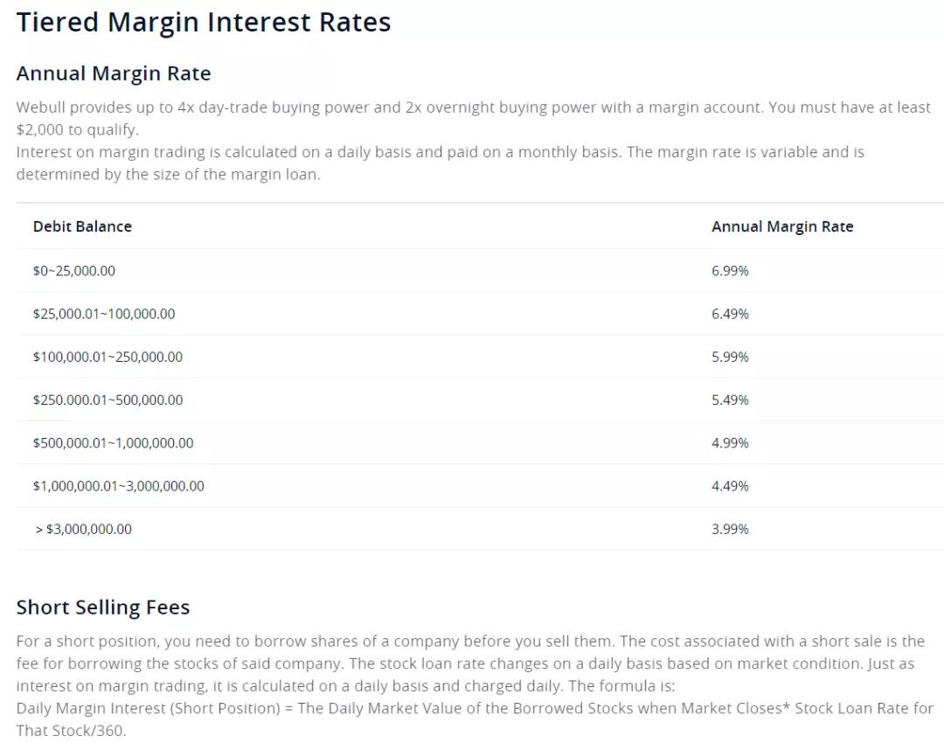
Task: Click the Annual Margin Rate subheading
Action: (x=114, y=73)
